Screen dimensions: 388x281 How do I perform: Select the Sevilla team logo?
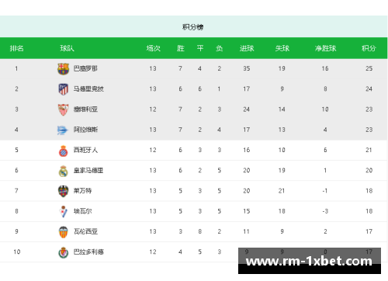tap(63, 109)
